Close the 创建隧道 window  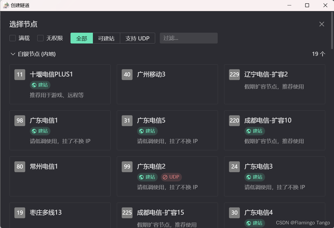coord(325,5)
